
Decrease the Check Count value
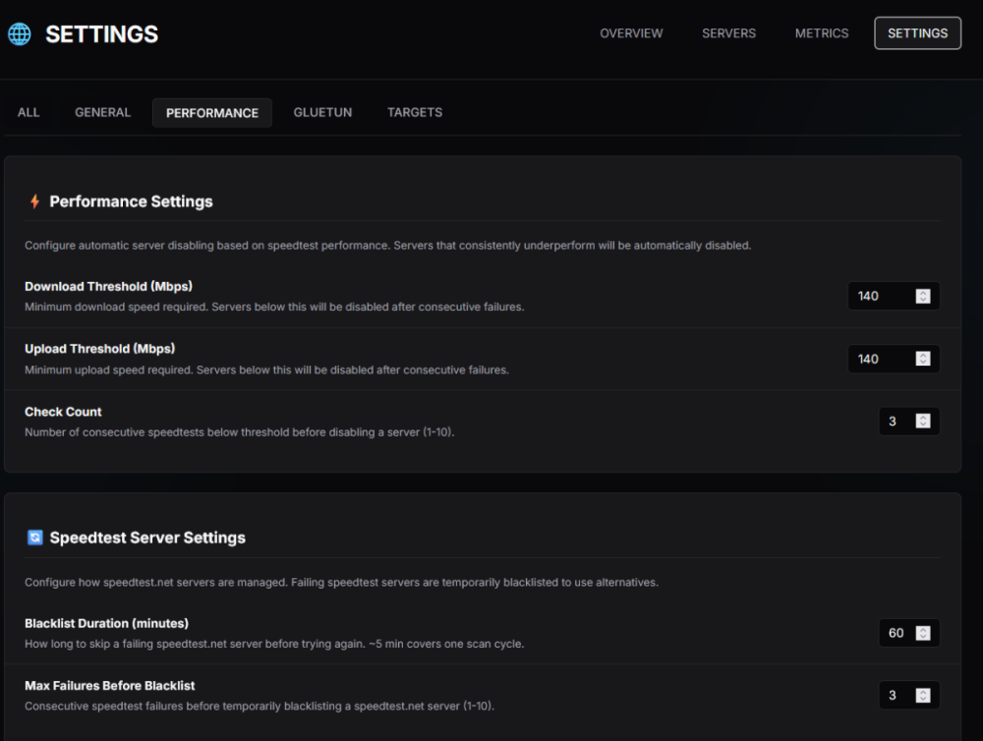click(924, 425)
